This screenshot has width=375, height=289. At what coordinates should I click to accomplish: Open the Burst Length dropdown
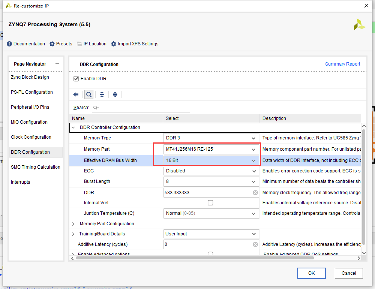pos(211,181)
